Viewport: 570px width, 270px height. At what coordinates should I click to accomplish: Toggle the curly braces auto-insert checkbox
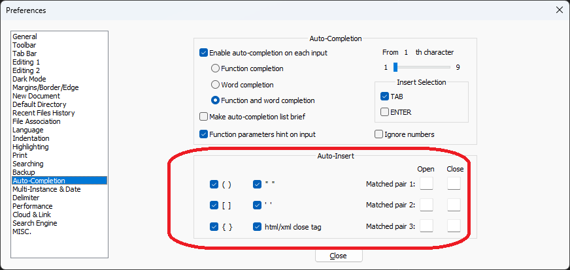point(214,227)
